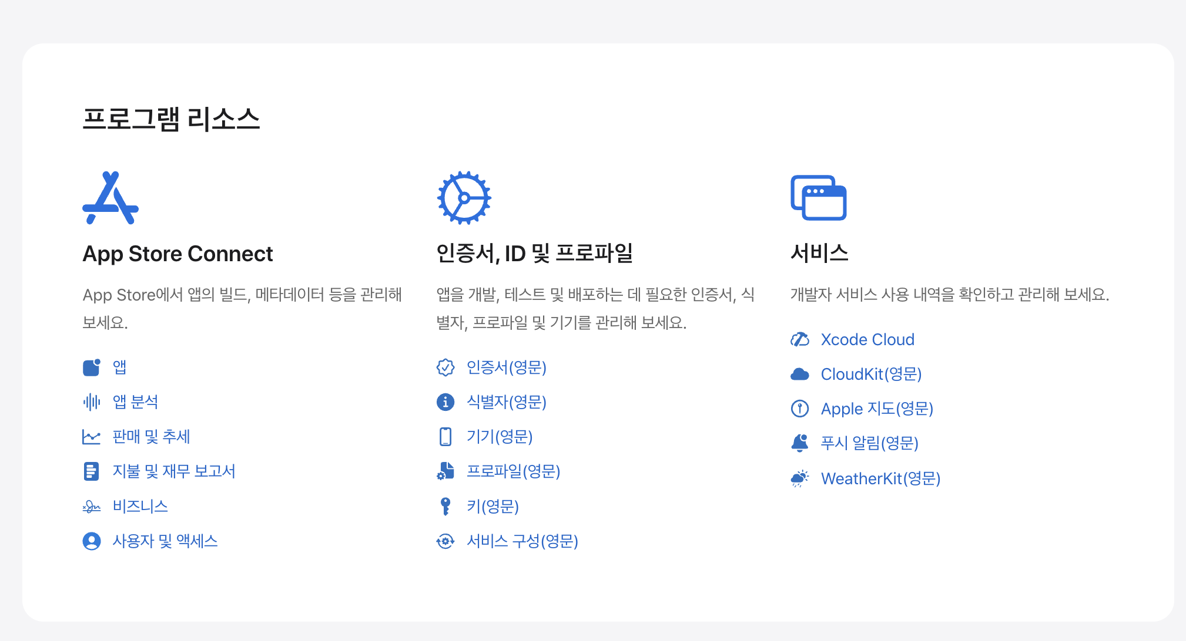Image resolution: width=1186 pixels, height=641 pixels.
Task: Click the icon beside 앱 link
Action: coord(92,367)
